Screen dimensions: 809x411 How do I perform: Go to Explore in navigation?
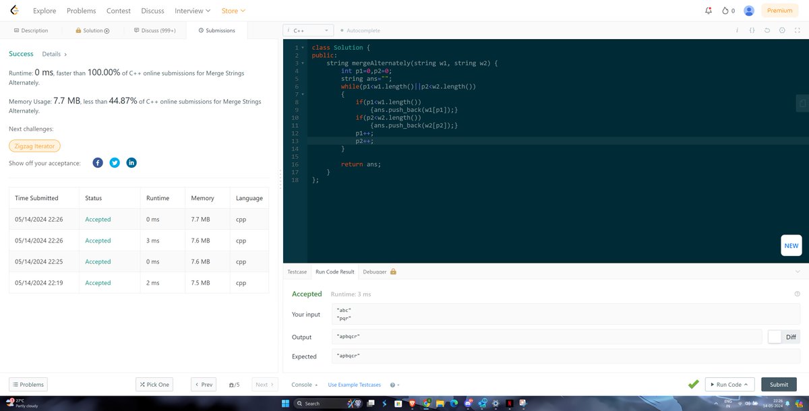44,11
